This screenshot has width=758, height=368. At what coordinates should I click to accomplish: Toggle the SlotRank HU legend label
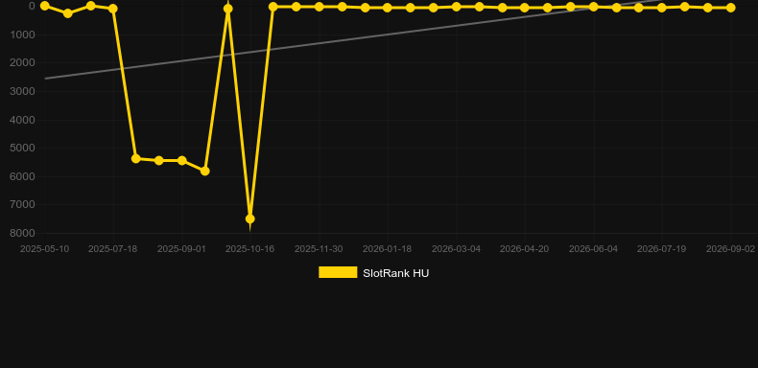[x=396, y=273]
